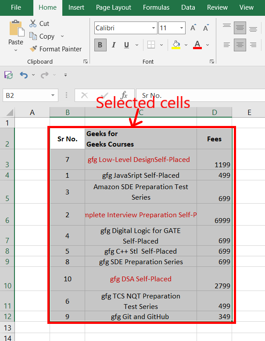Open the font size dropdown
The image size is (265, 341).
(181, 28)
